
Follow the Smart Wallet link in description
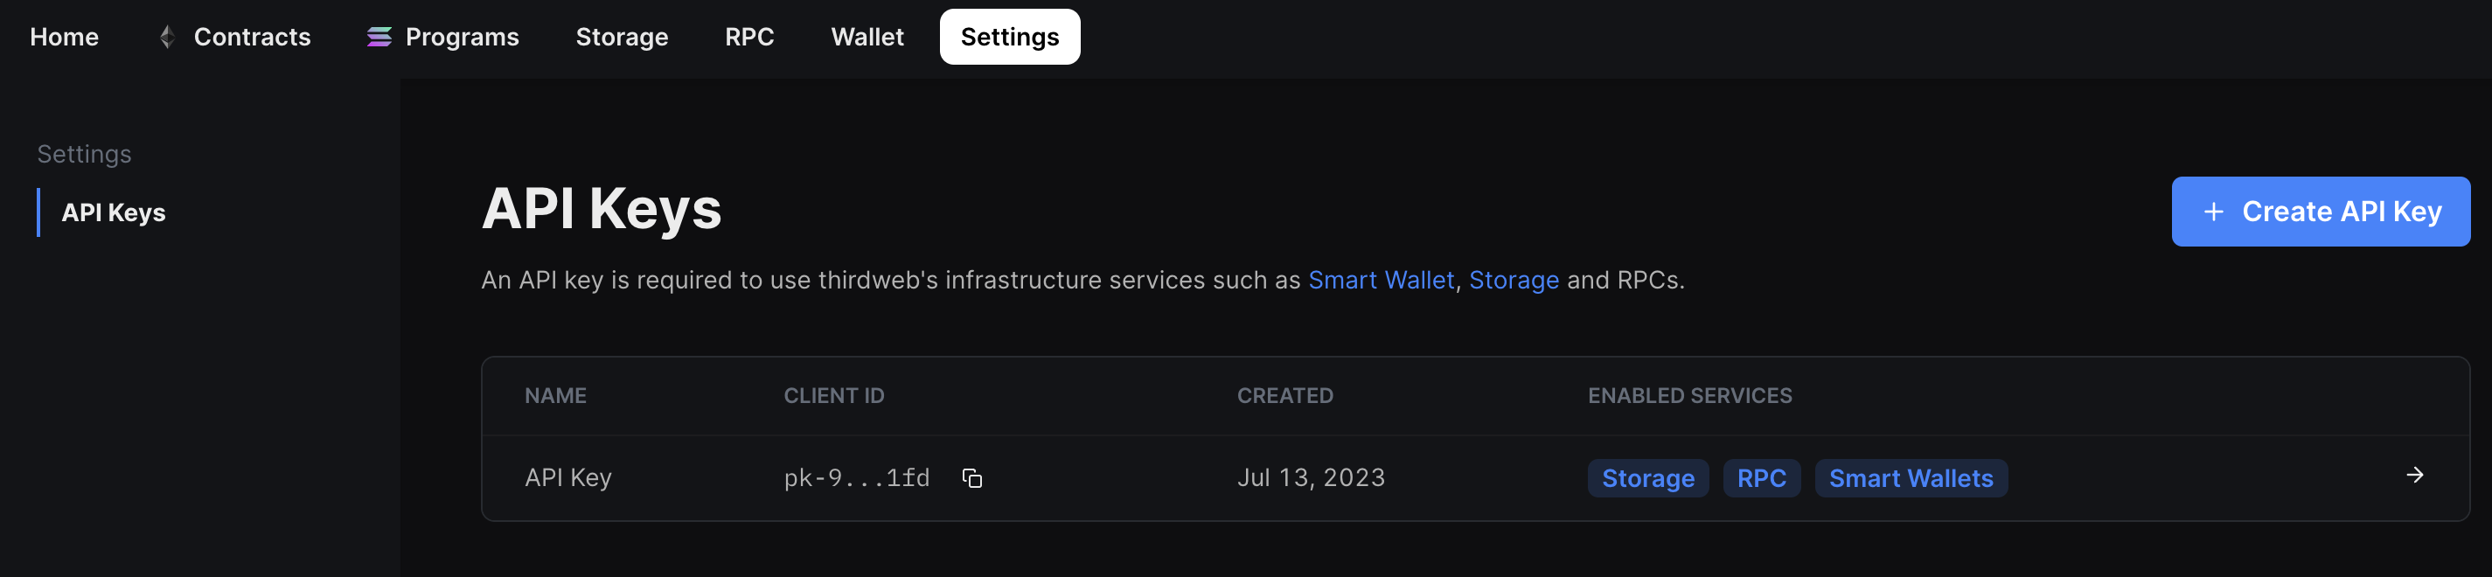click(x=1381, y=281)
